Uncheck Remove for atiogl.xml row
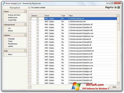The height and width of the screenshot is (93, 124). pos(38,18)
